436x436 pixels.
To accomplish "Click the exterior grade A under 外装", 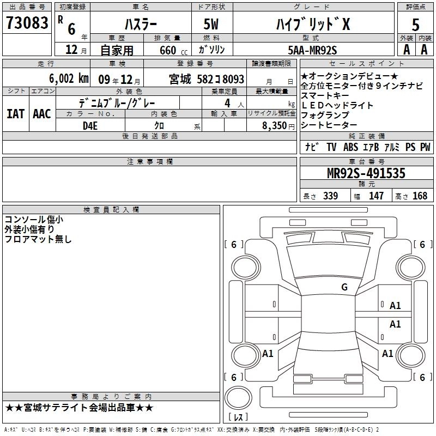I will (407, 50).
